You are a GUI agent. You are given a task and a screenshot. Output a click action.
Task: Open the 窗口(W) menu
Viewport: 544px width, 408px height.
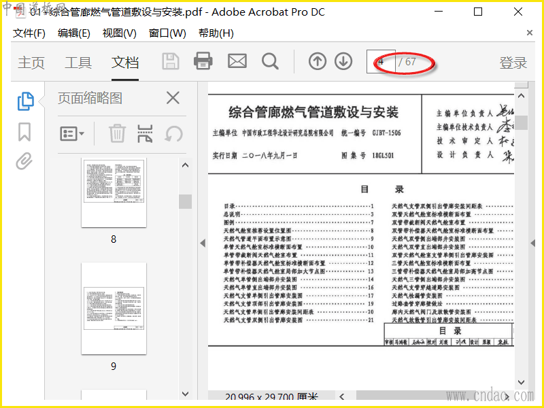[167, 33]
